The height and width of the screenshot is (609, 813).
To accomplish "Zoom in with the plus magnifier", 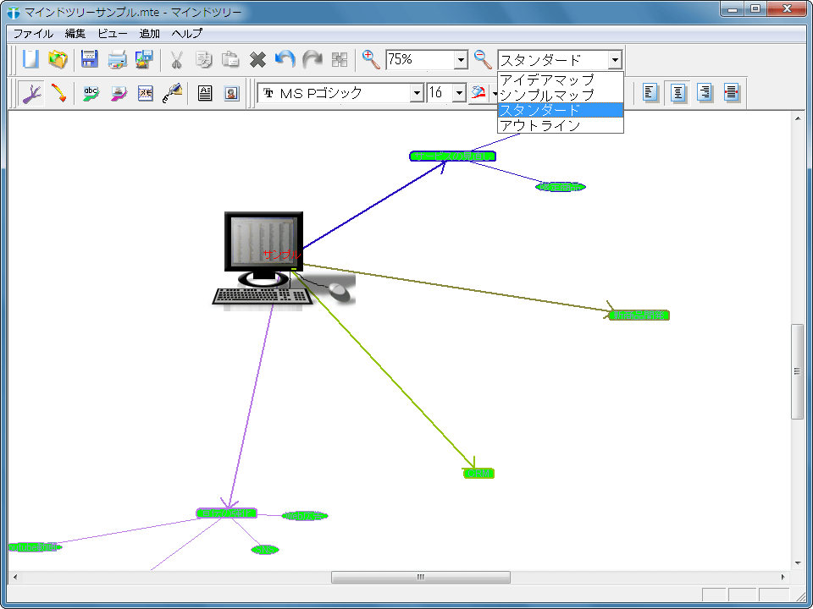I will click(x=371, y=59).
